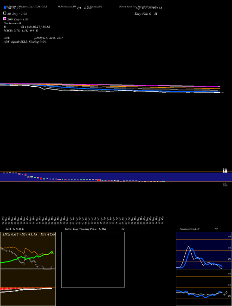Click the blue 20 Day legend swatch
232x306 pixels.
coord(5,8)
